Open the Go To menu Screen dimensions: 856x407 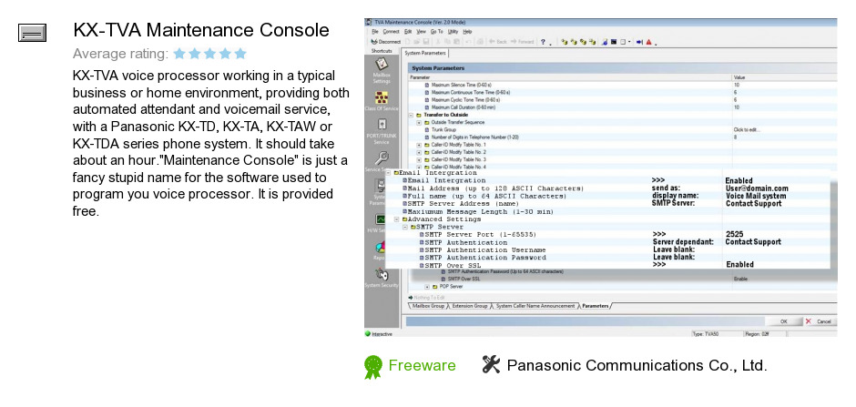point(437,32)
